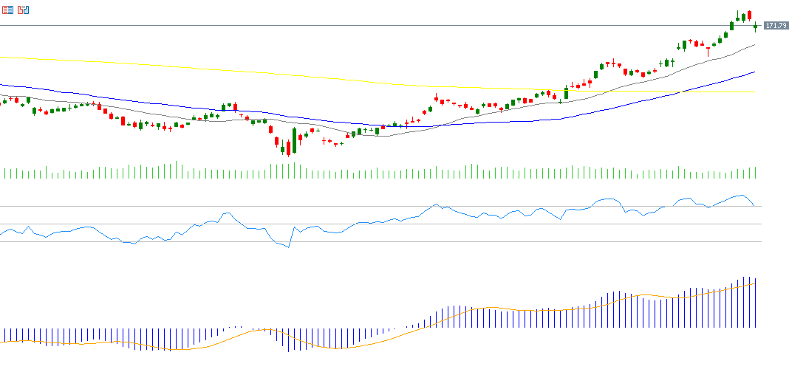Open the Depth of Market icon

[x=24, y=10]
